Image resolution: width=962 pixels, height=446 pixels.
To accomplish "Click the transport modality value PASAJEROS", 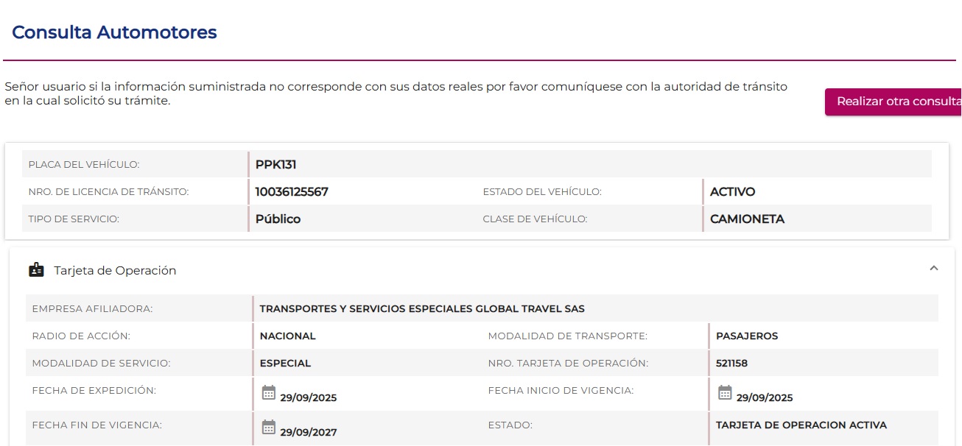I will coord(747,336).
